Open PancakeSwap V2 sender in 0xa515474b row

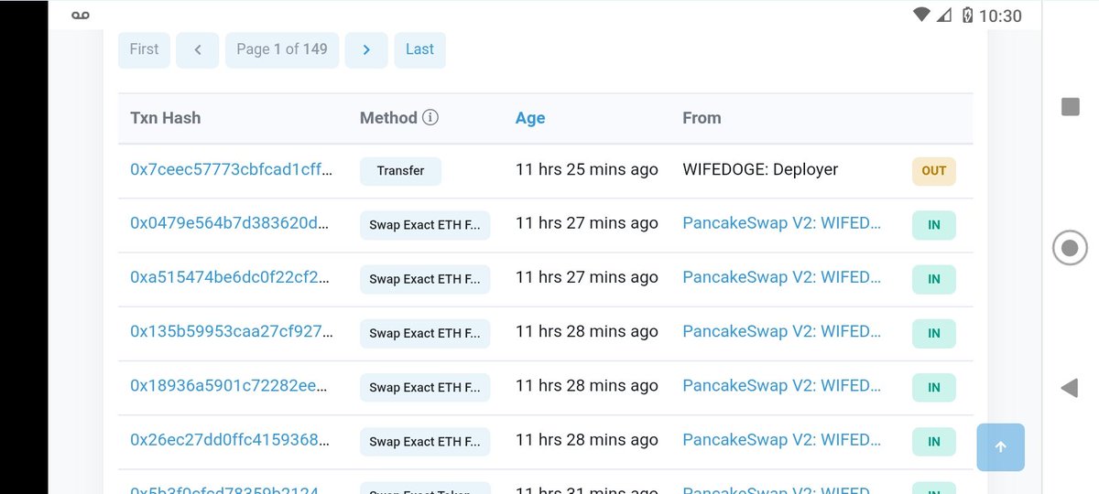click(x=782, y=278)
